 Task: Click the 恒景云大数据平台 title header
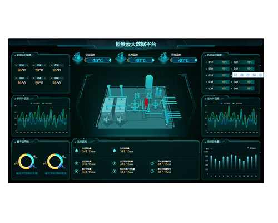(x=136, y=44)
